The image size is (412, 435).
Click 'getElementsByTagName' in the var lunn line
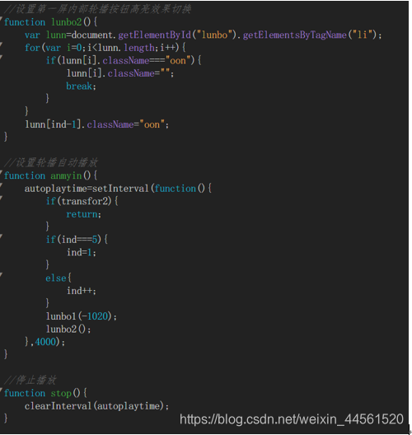[x=295, y=35]
